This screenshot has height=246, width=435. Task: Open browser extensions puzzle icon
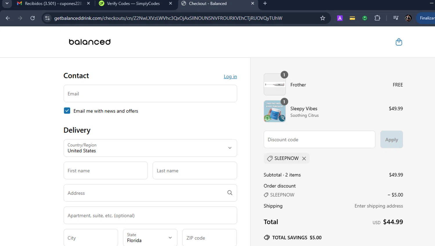coord(377,18)
